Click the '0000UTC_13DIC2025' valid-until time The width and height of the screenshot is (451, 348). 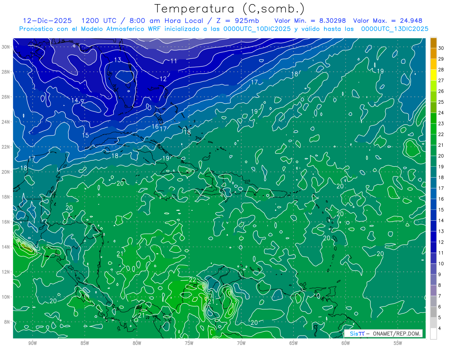coord(395,29)
